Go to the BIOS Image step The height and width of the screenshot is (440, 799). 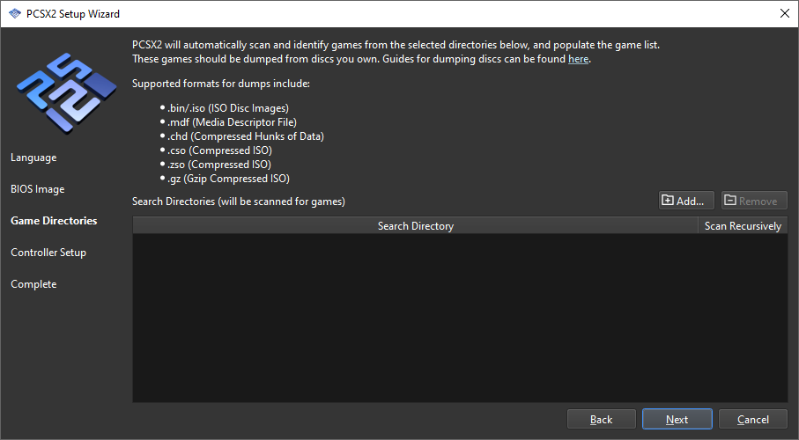pos(38,189)
